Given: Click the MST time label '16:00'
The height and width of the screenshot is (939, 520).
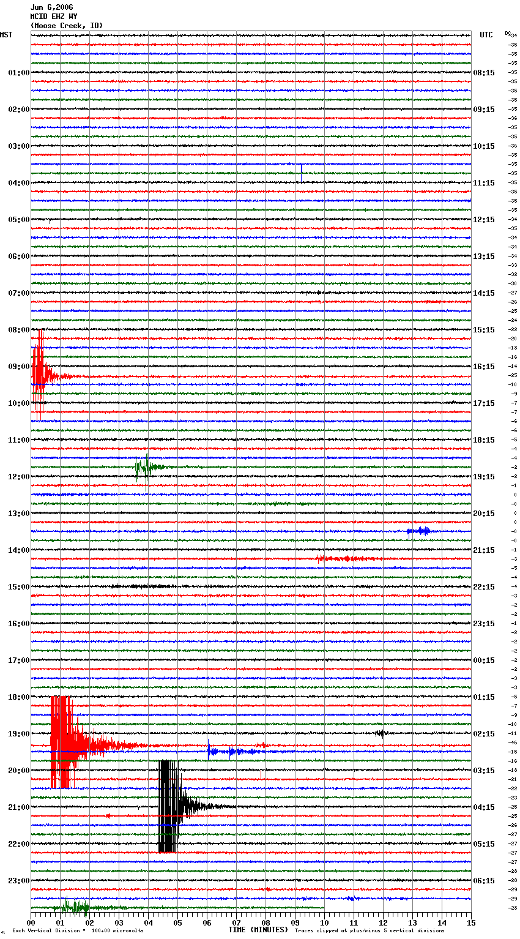Looking at the screenshot, I should (x=19, y=624).
